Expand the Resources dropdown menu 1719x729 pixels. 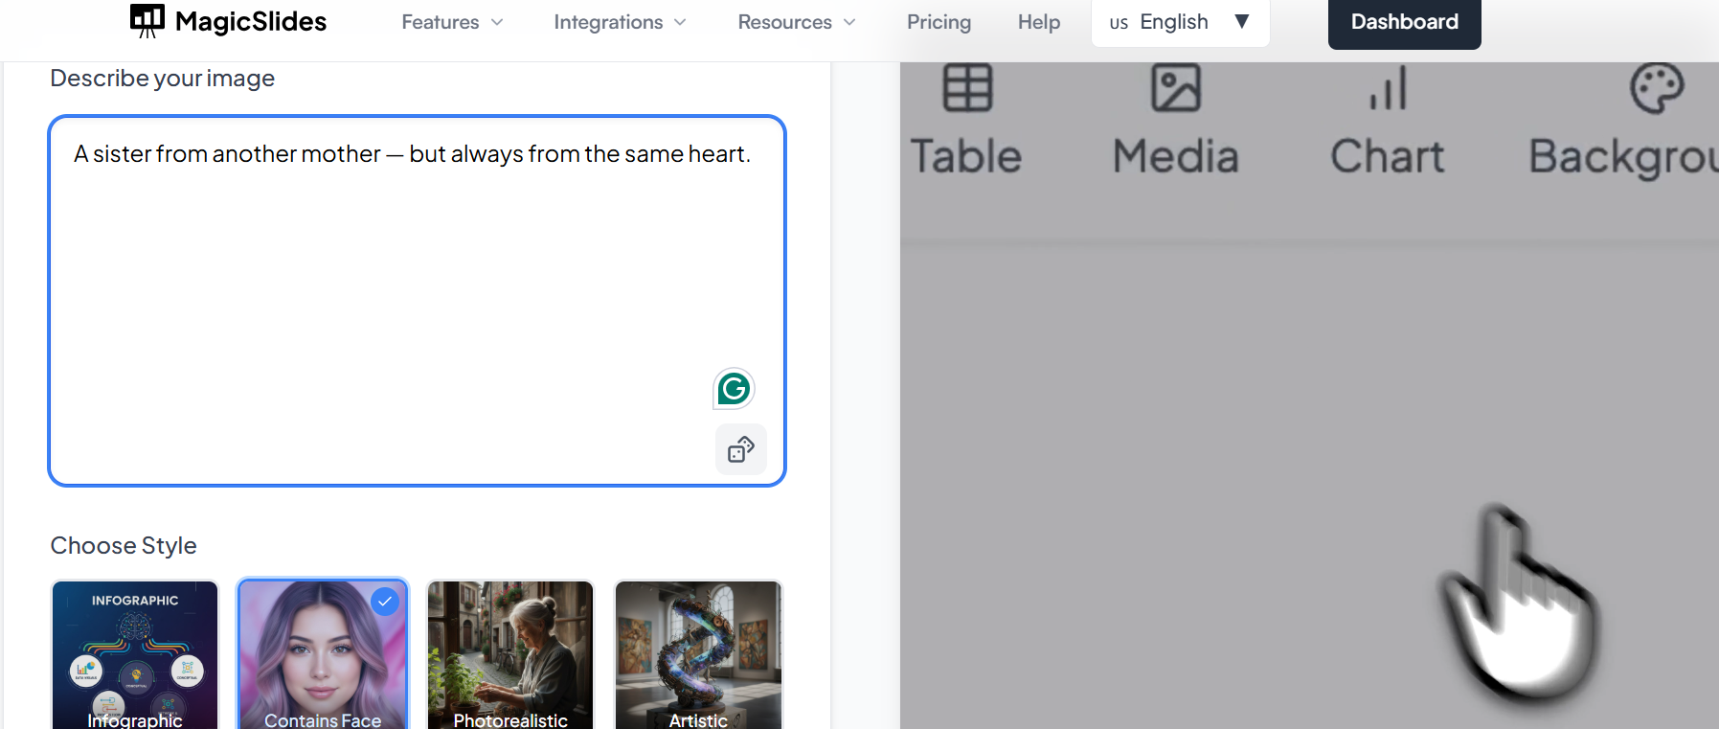click(x=796, y=22)
